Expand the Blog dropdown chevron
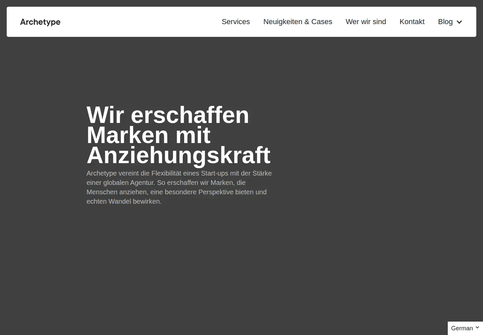This screenshot has height=335, width=483. [460, 22]
